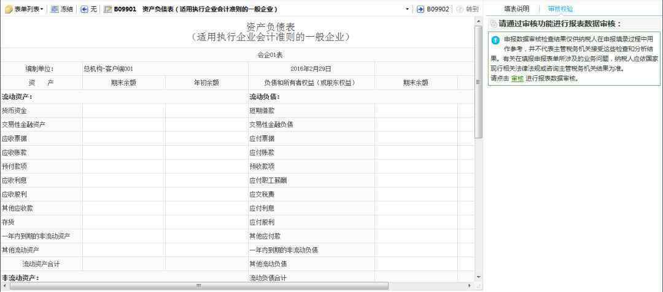Go to next form B09902 arrow icon
The width and height of the screenshot is (663, 292).
point(421,9)
